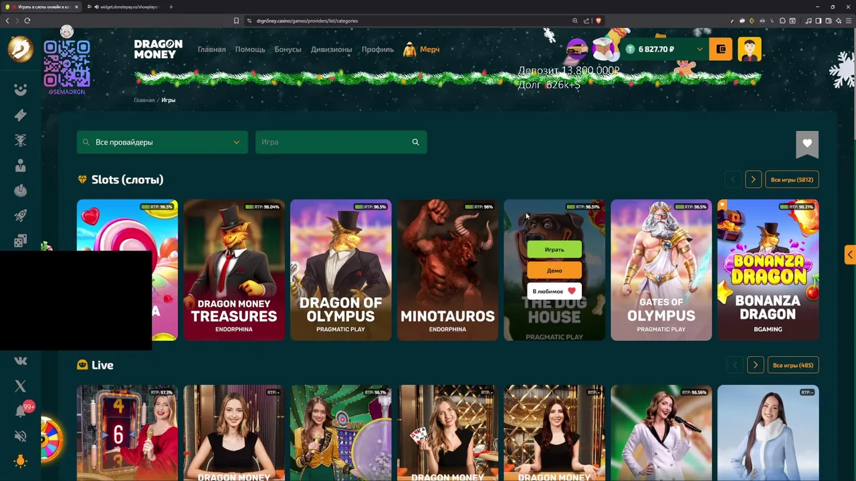Go to previous Live carousel page

735,365
